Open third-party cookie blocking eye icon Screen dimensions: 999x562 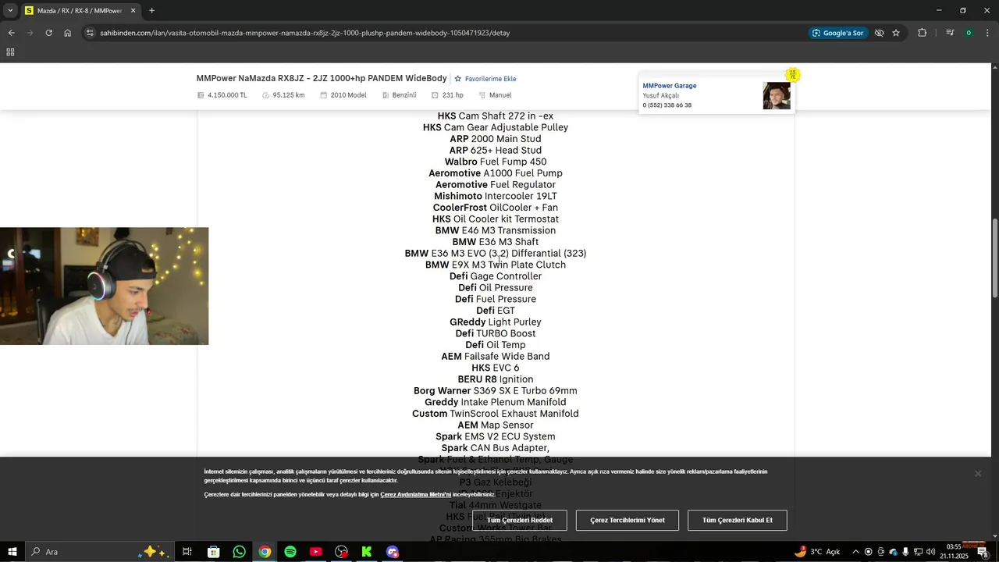879,33
